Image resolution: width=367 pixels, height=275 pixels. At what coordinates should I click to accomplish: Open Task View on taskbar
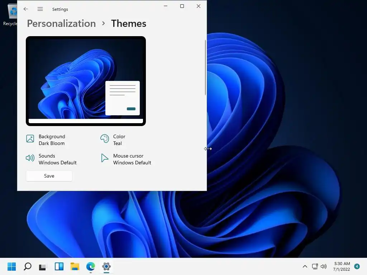[x=43, y=266]
